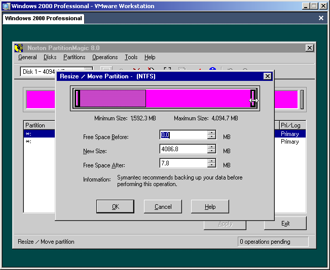Decrease the Free Space After value
Image resolution: width=330 pixels, height=270 pixels.
[211, 165]
